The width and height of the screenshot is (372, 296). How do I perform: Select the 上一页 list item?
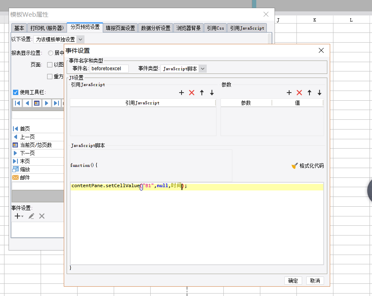38,137
